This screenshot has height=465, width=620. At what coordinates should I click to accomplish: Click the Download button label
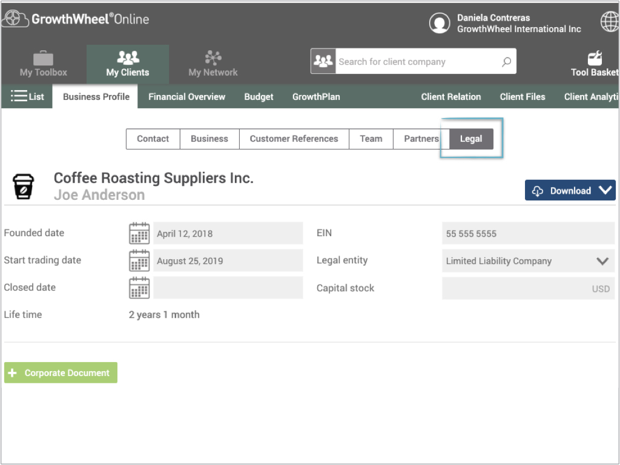click(x=570, y=191)
